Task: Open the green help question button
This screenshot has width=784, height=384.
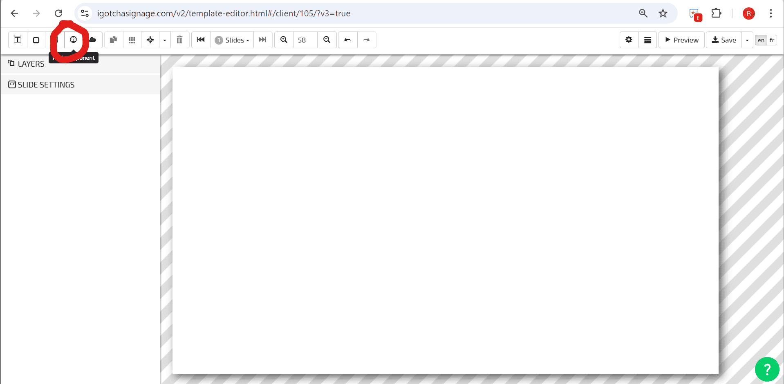Action: (767, 369)
